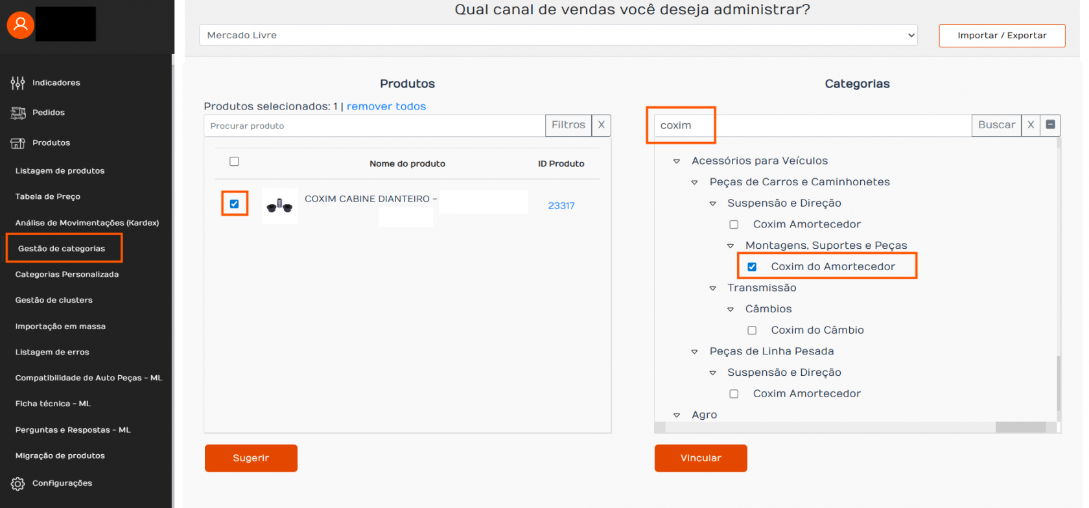Open Configurações via the gear icon
The image size is (1089, 508).
click(x=18, y=483)
